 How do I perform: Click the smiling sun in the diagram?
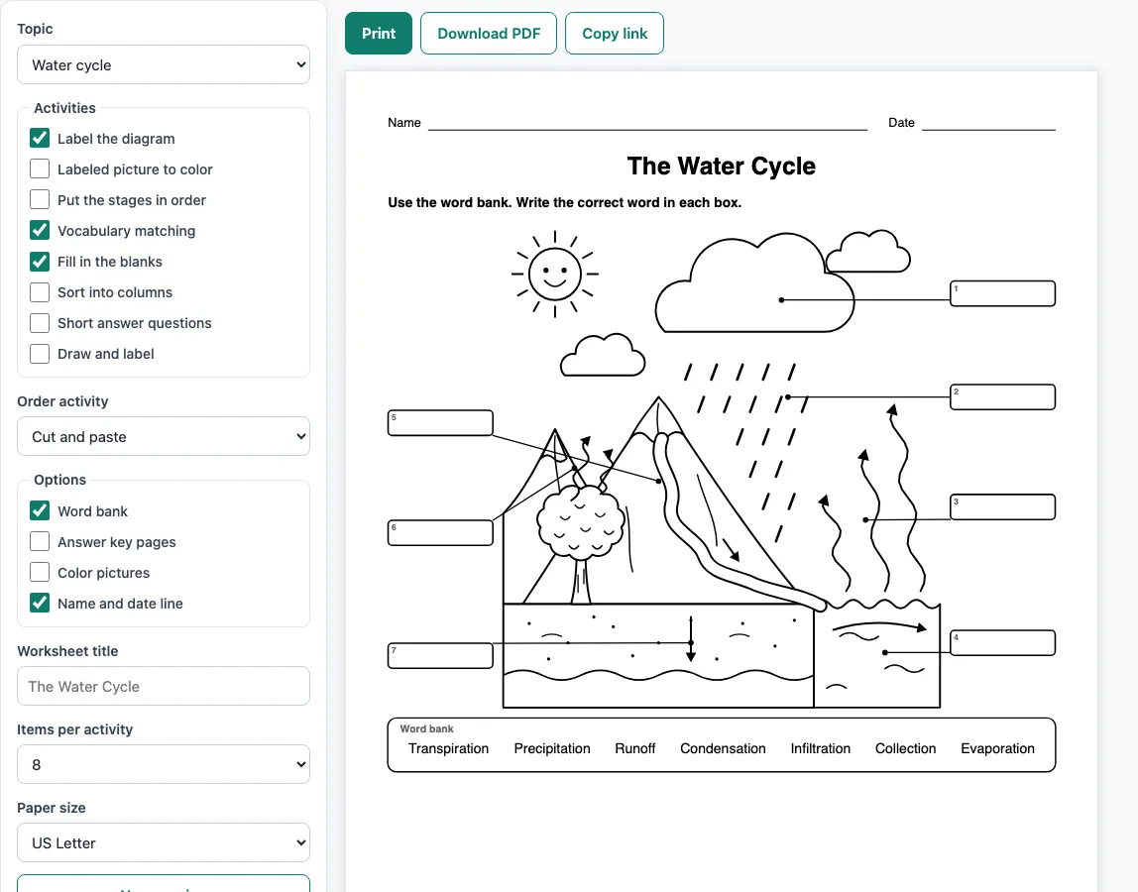[555, 275]
